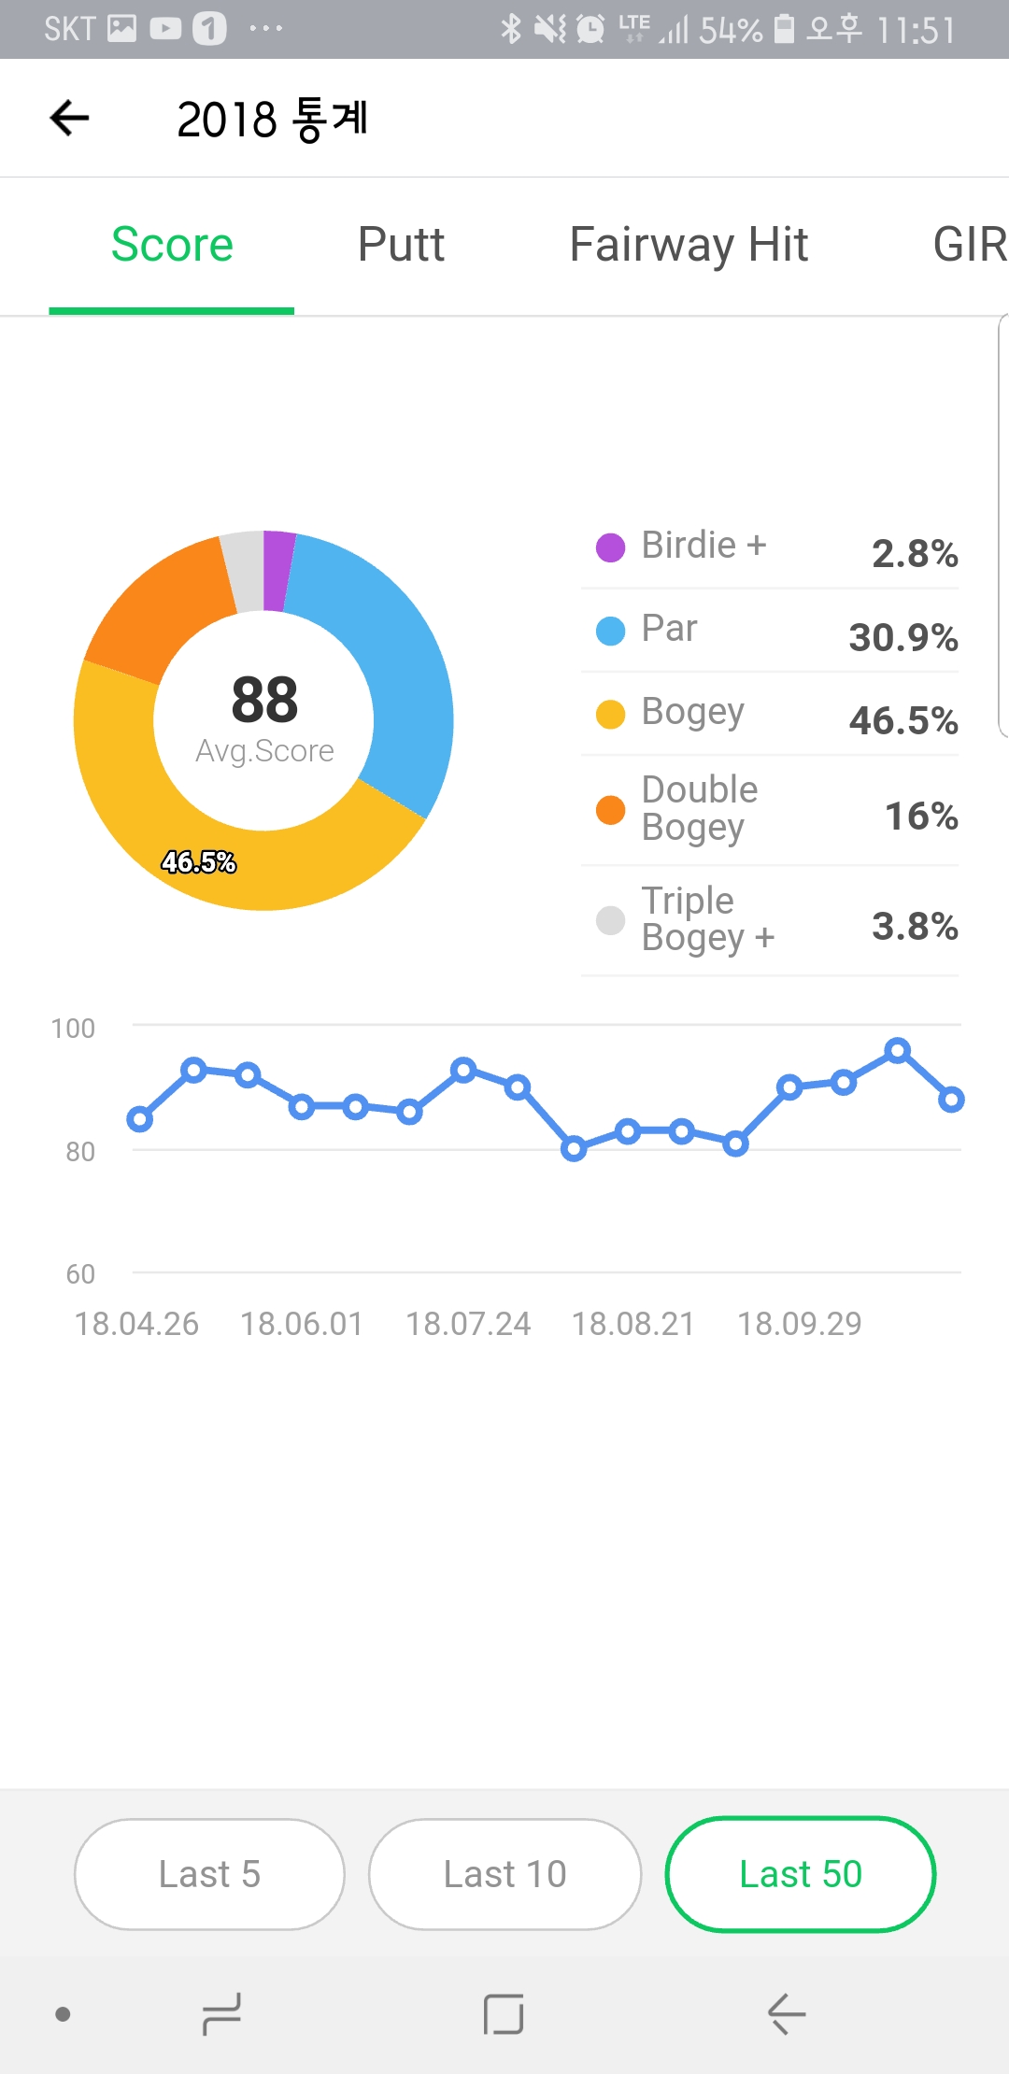1009x2074 pixels.
Task: Tap the Android home button icon
Action: [504, 2013]
